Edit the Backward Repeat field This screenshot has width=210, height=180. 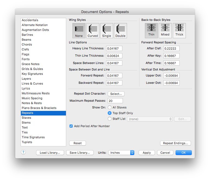point(114,83)
